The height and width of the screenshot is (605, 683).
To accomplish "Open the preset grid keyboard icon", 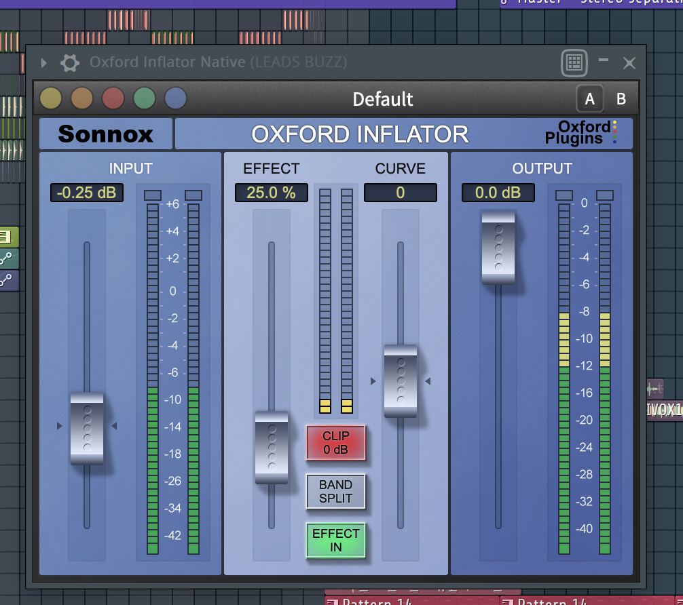I will point(574,63).
